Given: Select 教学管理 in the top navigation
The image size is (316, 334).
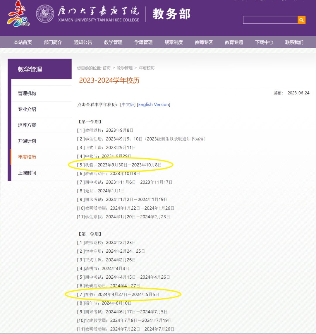Looking at the screenshot, I should point(113,42).
